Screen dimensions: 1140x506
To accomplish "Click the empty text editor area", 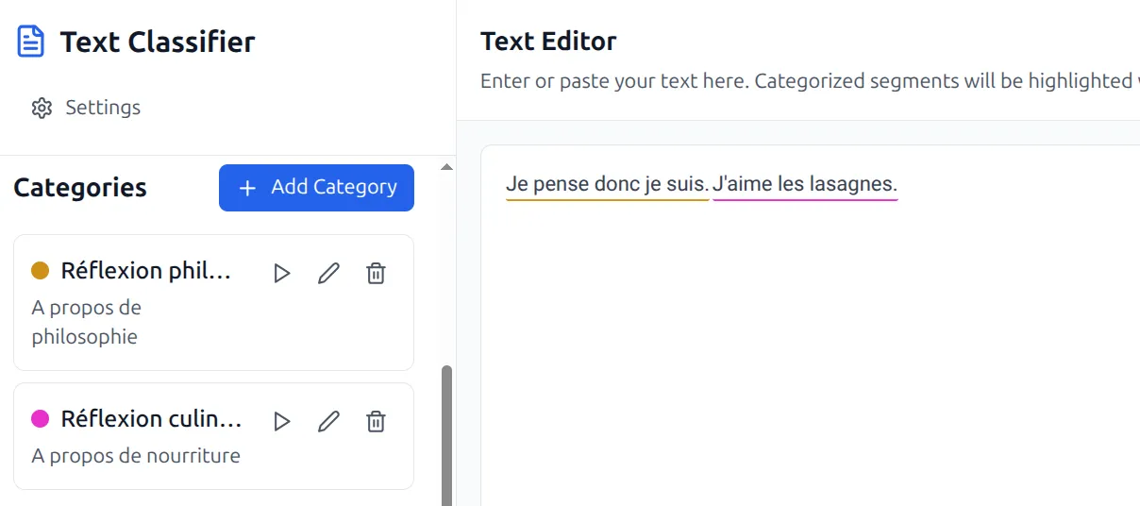I will pos(802,359).
